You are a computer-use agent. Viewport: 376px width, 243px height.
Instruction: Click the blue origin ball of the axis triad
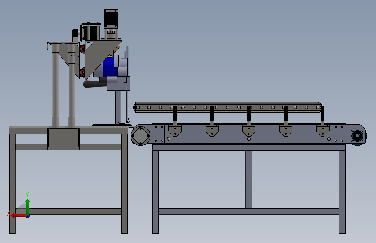(28, 216)
